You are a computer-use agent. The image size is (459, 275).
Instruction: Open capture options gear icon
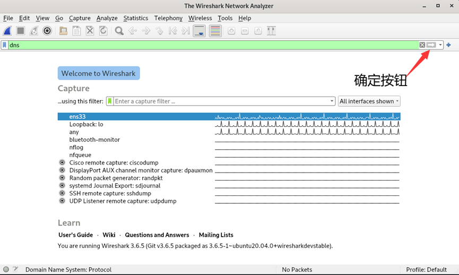(47, 31)
